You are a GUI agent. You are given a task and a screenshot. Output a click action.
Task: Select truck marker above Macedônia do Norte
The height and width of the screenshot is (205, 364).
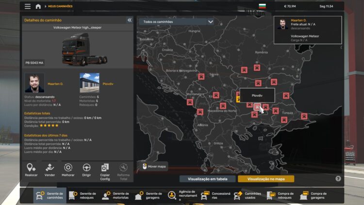click(223, 106)
